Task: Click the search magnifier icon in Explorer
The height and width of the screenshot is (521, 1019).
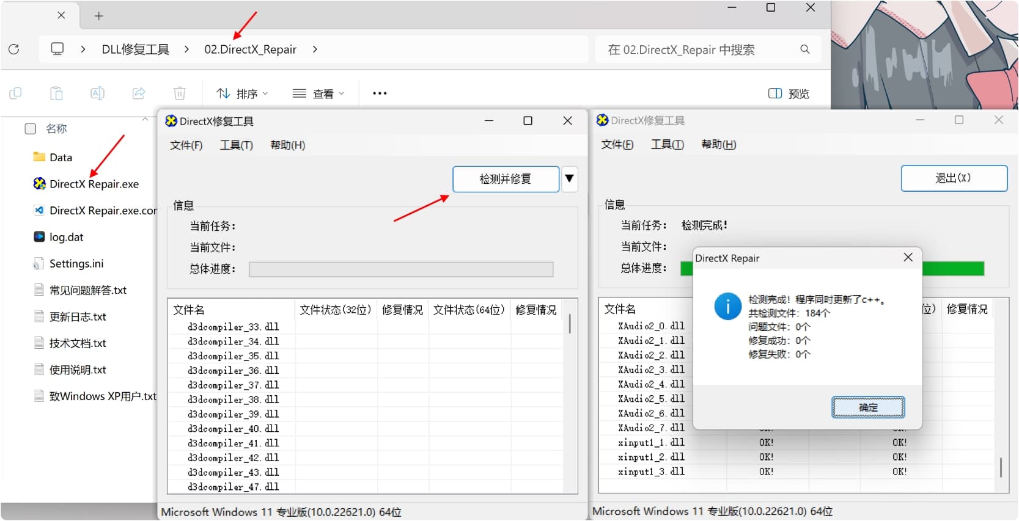Action: point(804,49)
